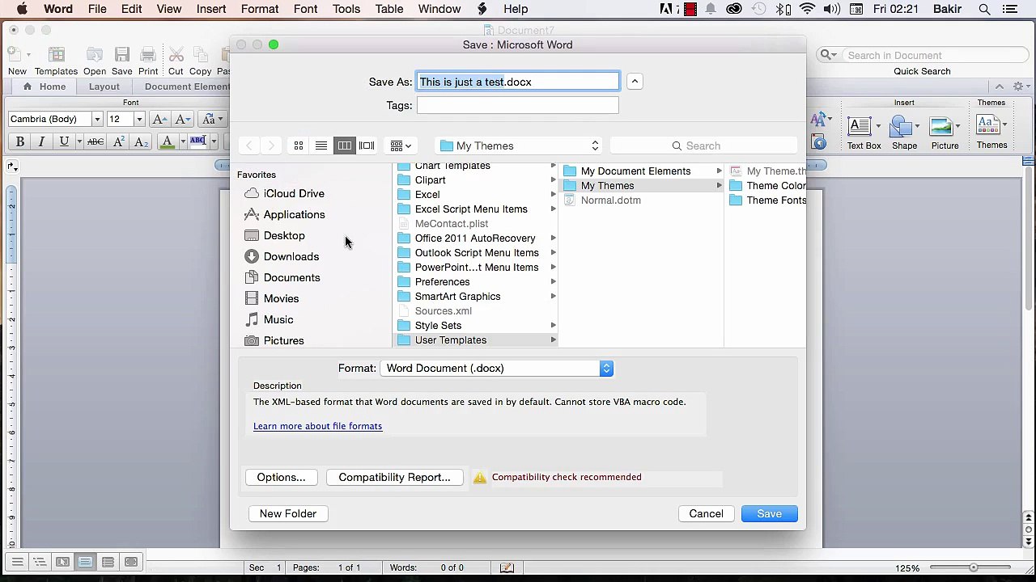Adjust the zoom slider in status bar

[973, 567]
